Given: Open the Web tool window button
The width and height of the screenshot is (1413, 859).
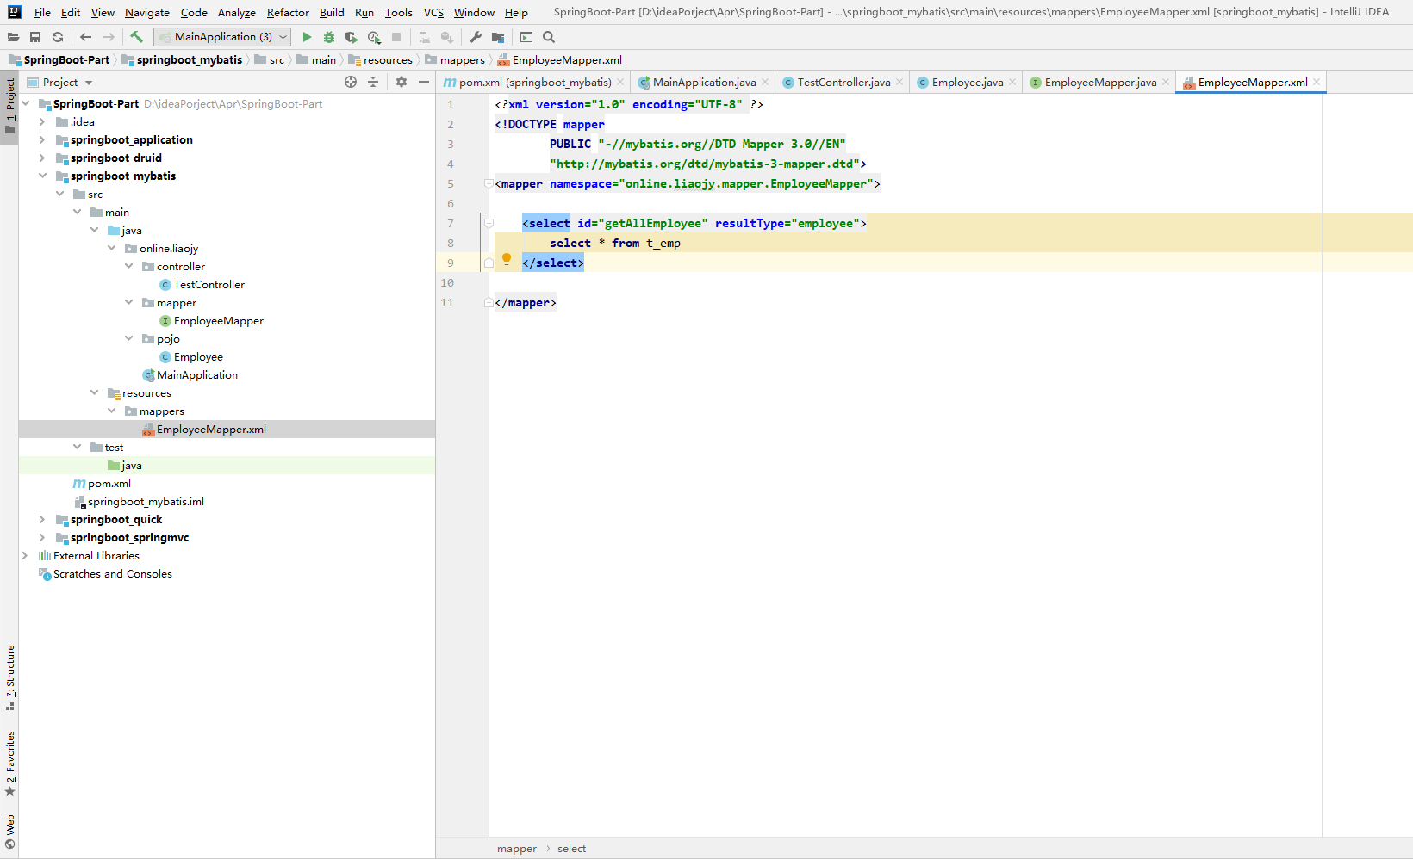Looking at the screenshot, I should click(x=9, y=831).
